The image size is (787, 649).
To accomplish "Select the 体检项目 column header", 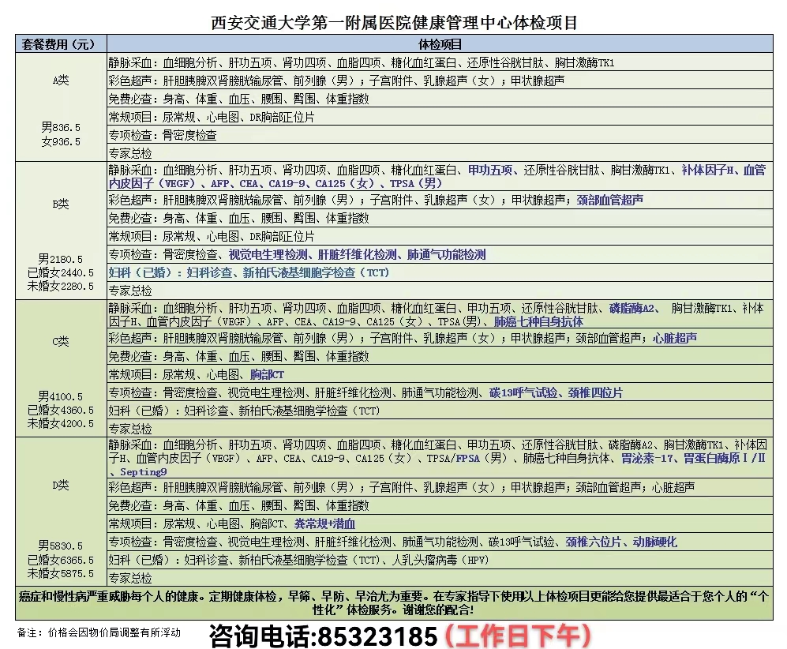I will point(440,44).
